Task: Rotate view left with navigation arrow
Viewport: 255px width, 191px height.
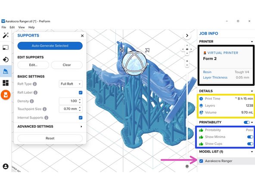Action: coord(183,49)
